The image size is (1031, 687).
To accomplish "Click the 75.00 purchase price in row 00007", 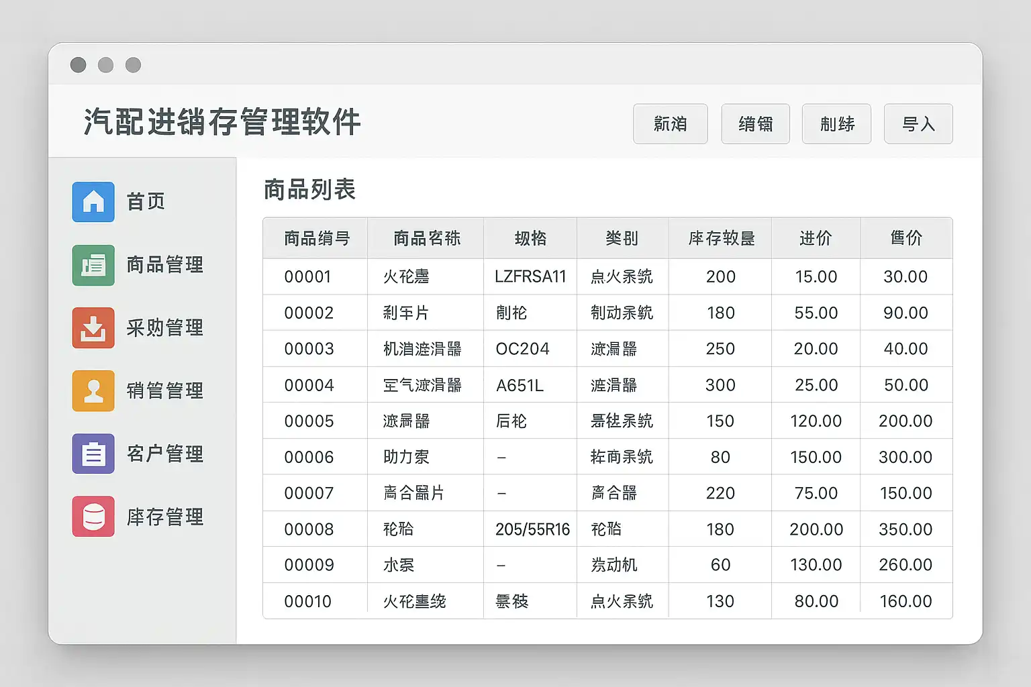I will pos(816,493).
